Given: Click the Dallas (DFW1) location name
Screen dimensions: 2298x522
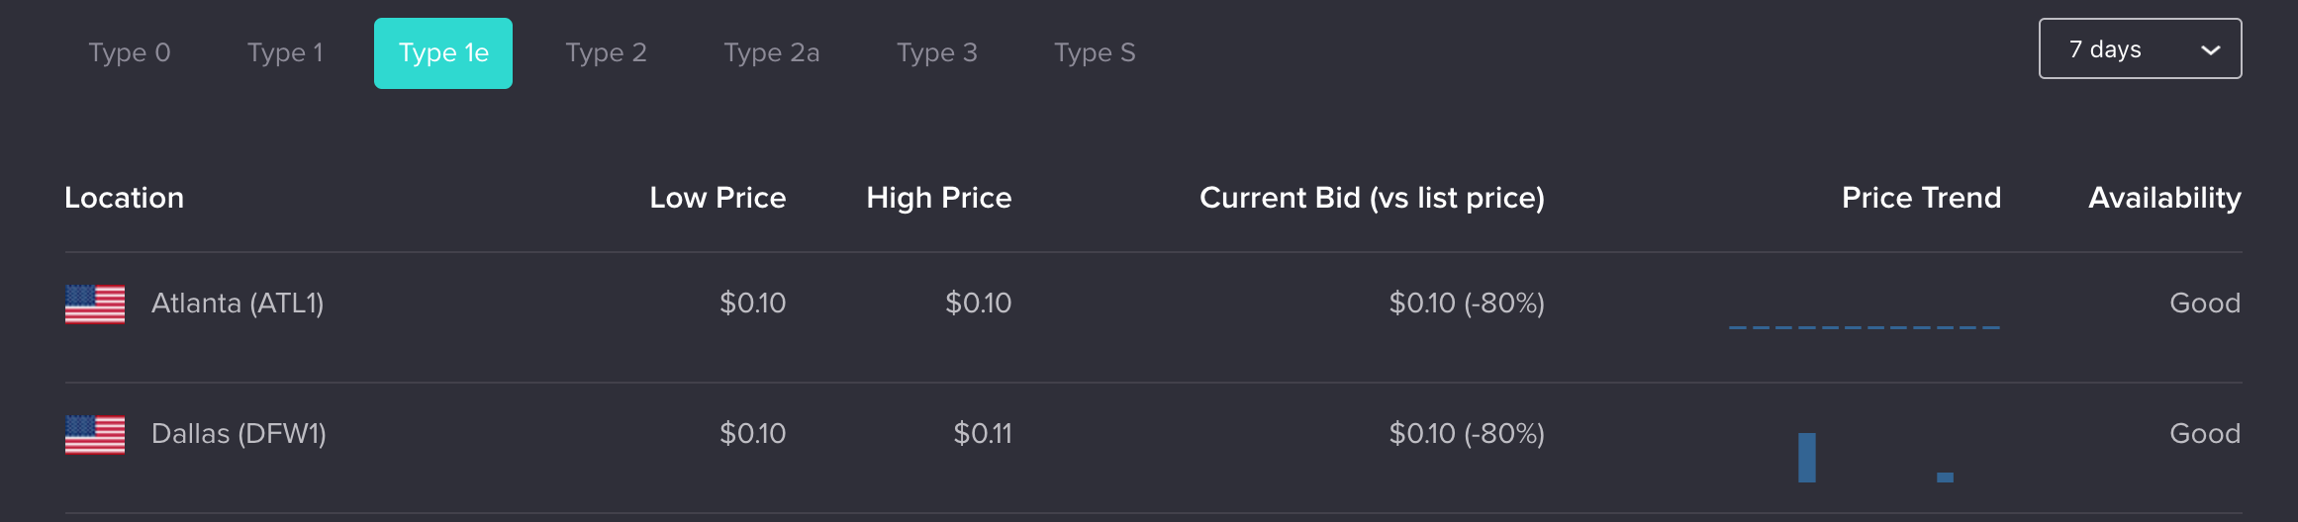Looking at the screenshot, I should click(x=239, y=434).
